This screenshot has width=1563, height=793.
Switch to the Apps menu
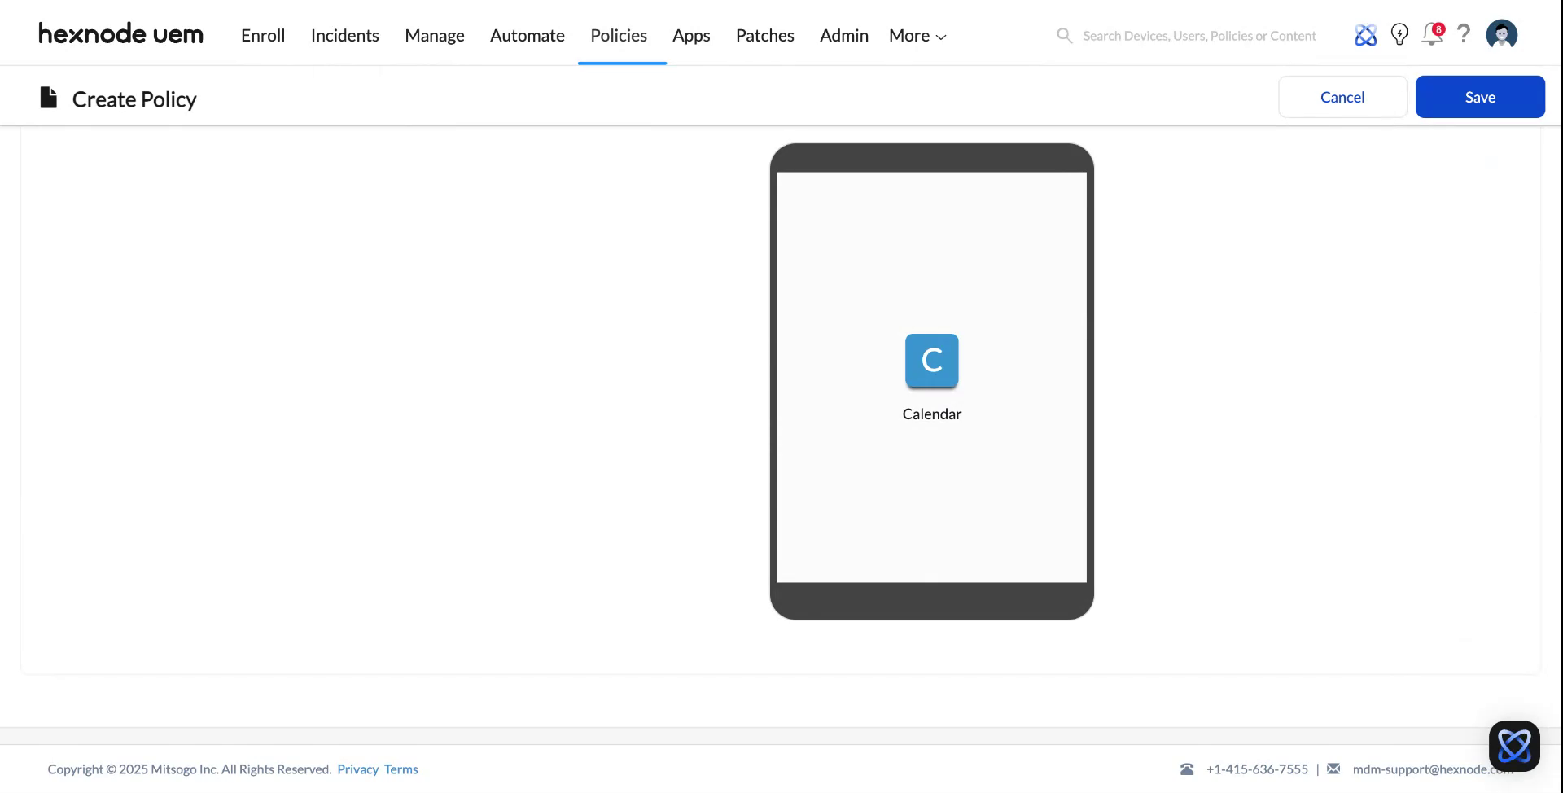(x=691, y=35)
